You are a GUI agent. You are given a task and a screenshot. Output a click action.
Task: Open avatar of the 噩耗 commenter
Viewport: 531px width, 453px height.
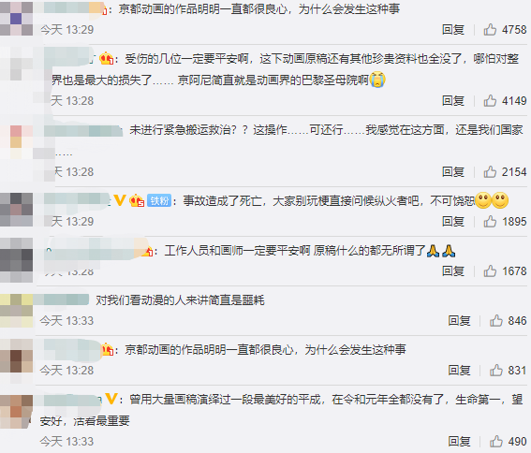pos(16,311)
